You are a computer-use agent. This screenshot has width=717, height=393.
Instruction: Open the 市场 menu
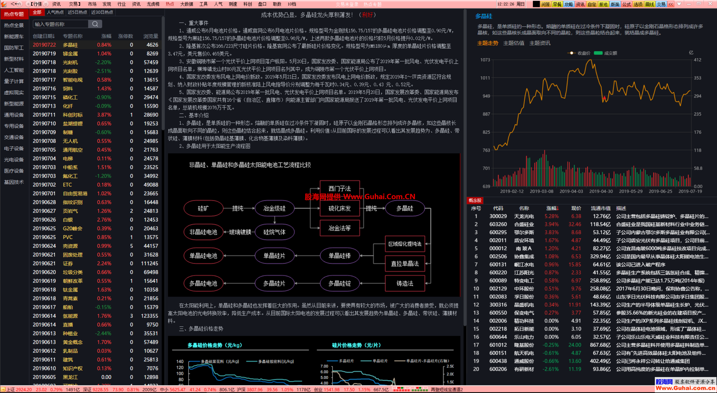pyautogui.click(x=92, y=4)
